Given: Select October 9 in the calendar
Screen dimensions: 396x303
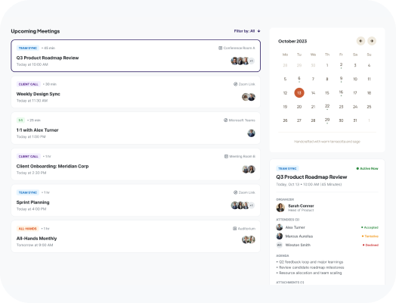Looking at the screenshot, I should (341, 79).
